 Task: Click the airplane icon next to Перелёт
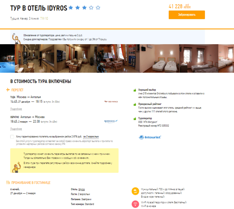(x=8, y=90)
